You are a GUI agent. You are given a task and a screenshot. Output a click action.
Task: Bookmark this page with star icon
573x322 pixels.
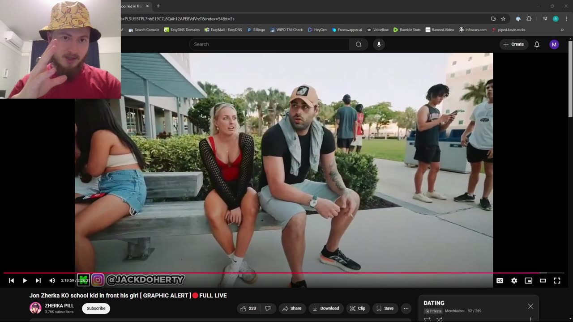pos(503,19)
